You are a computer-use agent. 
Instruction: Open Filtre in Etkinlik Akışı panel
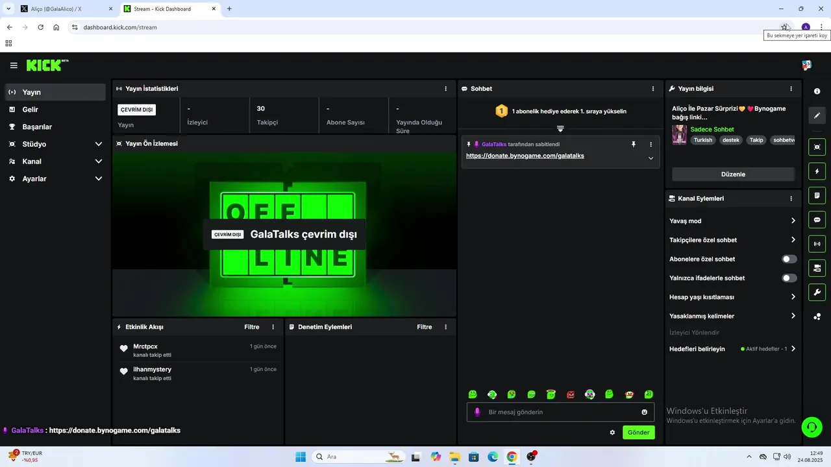pyautogui.click(x=252, y=327)
